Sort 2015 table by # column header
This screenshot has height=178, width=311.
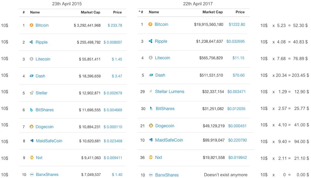coord(24,12)
